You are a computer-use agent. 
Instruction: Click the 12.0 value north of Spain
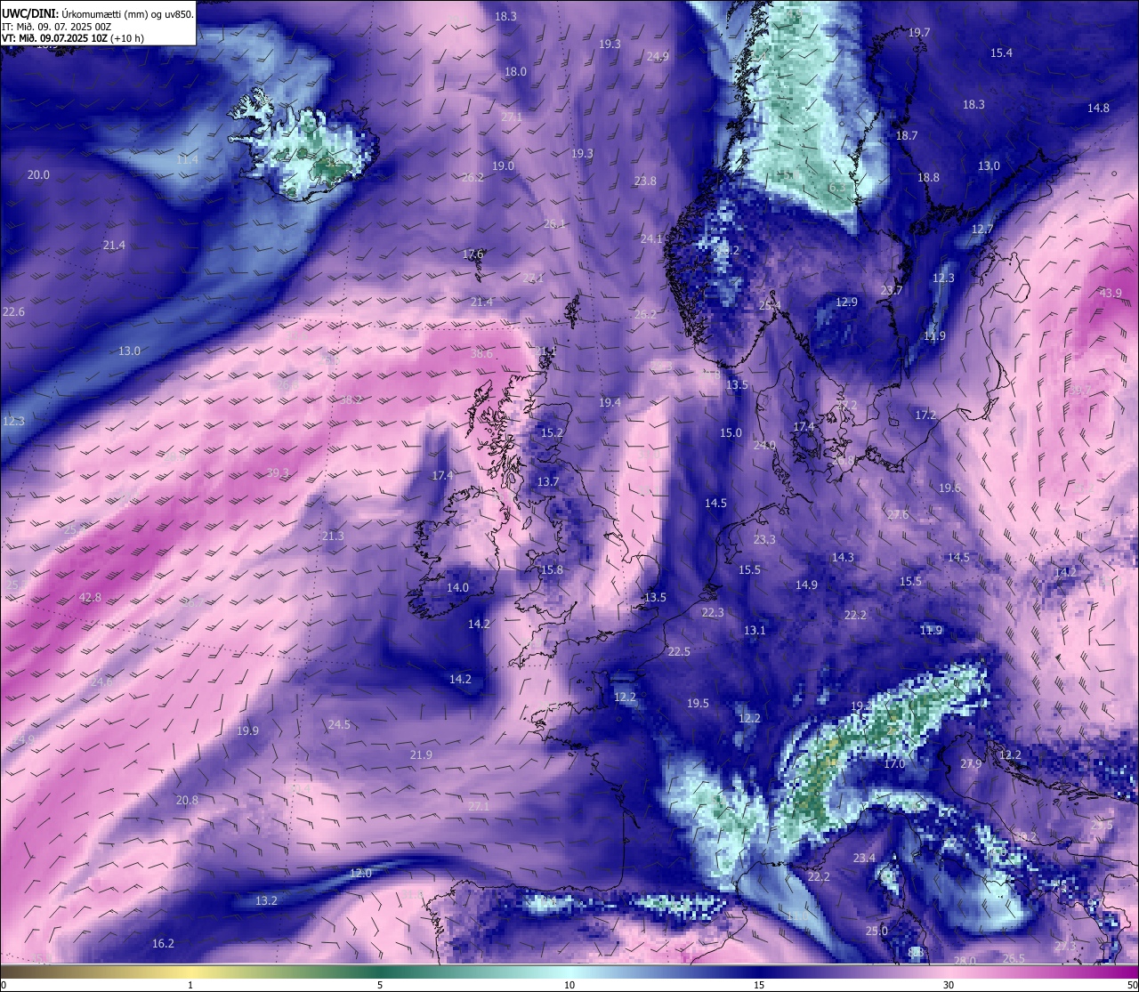[360, 873]
